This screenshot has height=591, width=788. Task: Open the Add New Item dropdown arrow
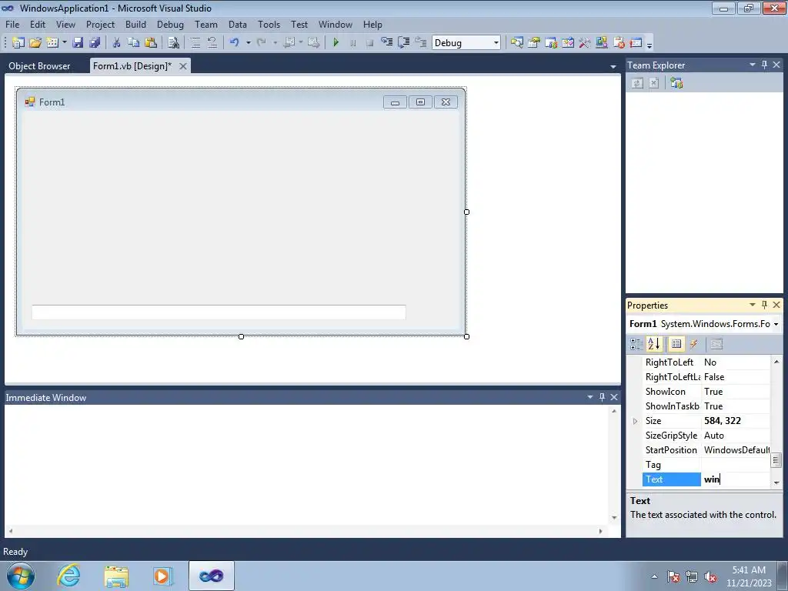pos(65,43)
